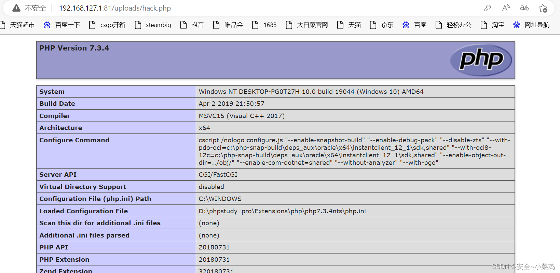Select Scan this dir for additional .ini label
The width and height of the screenshot is (560, 273).
point(100,223)
